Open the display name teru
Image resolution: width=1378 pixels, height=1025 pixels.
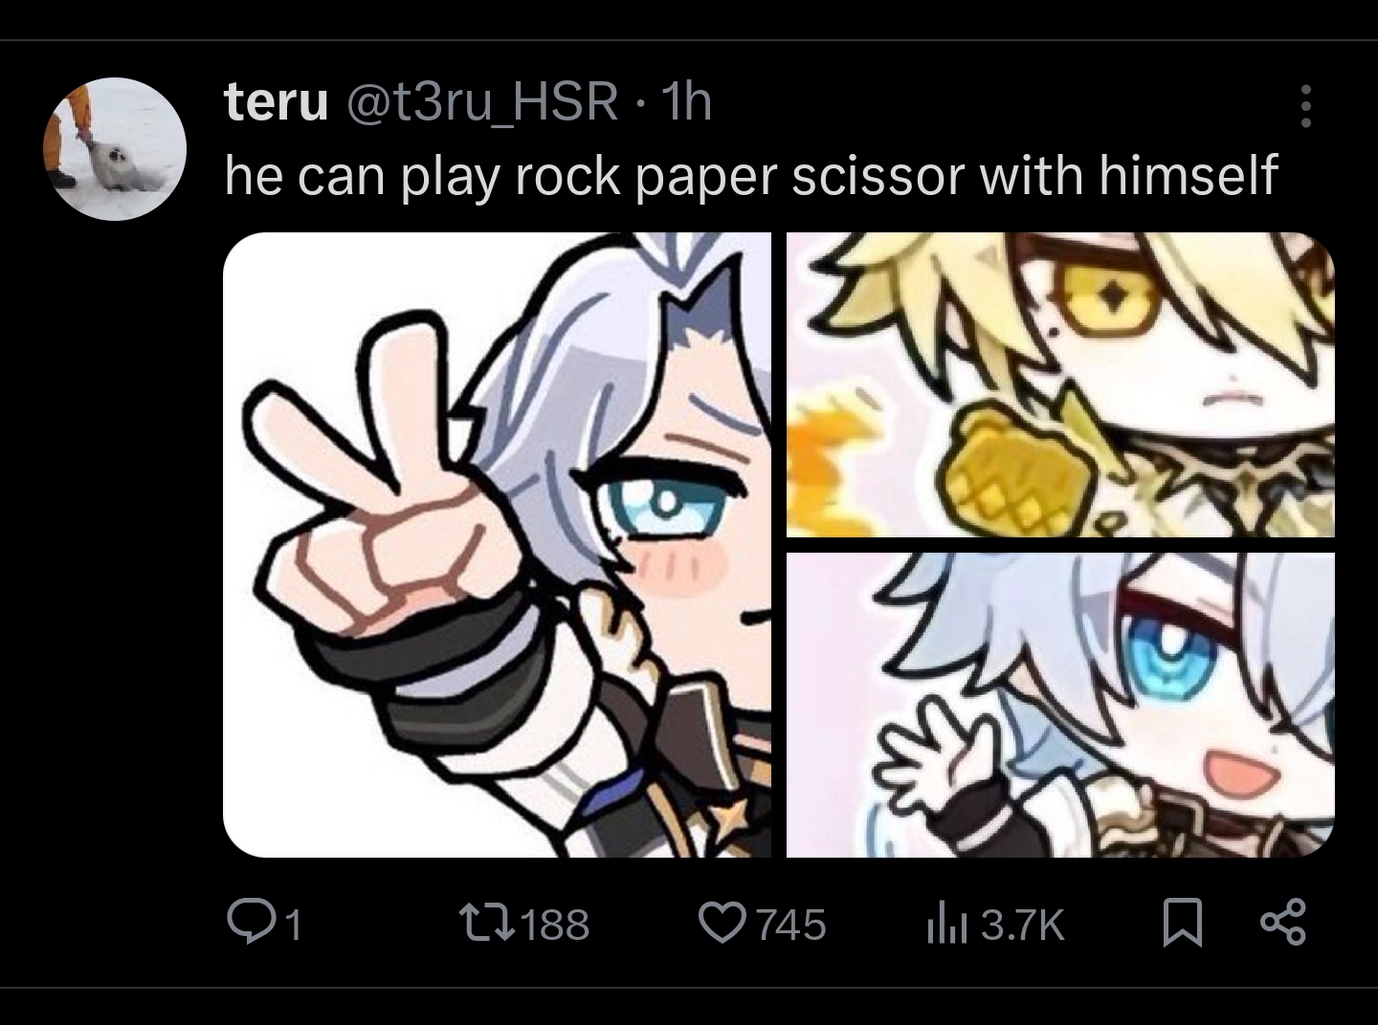(x=277, y=101)
